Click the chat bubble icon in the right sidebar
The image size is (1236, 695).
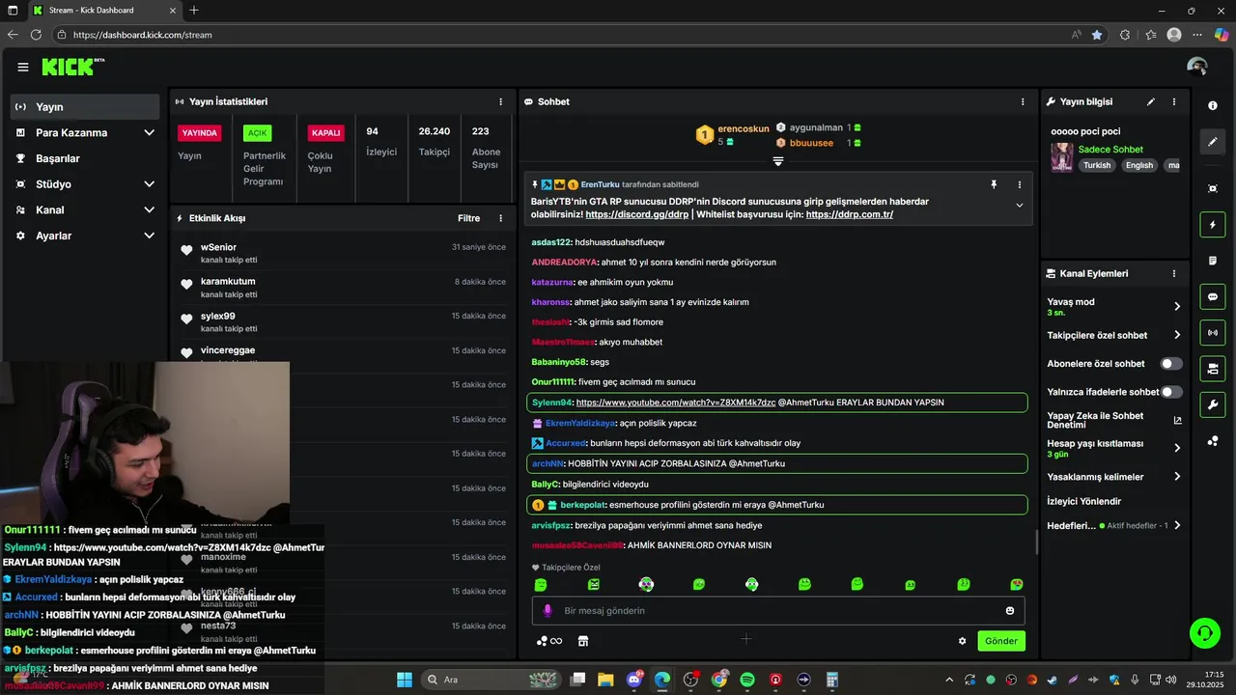[x=1213, y=296]
